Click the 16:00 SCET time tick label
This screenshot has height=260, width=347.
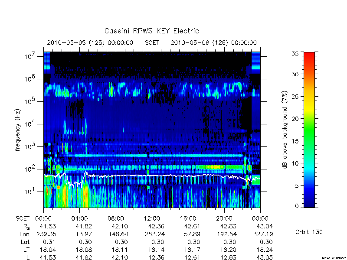[188, 219]
